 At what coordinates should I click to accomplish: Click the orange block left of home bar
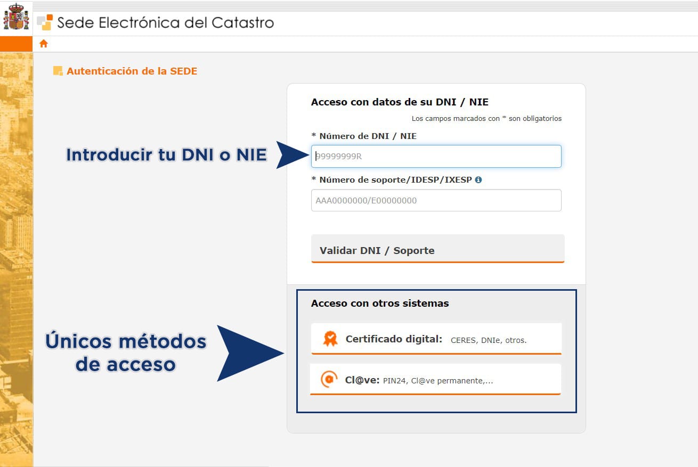click(x=16, y=44)
